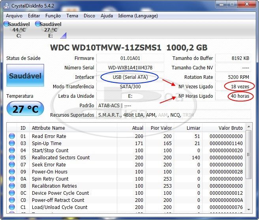Click the power-on hours field 40 horas
Screen dimensions: 259x220
coord(233,96)
